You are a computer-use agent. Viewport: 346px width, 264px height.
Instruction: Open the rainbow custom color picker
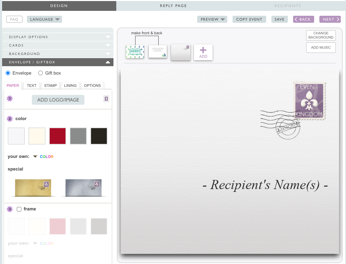point(47,157)
